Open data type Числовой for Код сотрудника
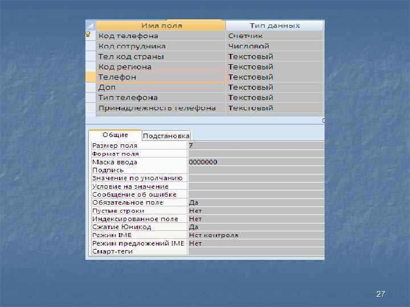The height and width of the screenshot is (307, 410). [x=274, y=46]
